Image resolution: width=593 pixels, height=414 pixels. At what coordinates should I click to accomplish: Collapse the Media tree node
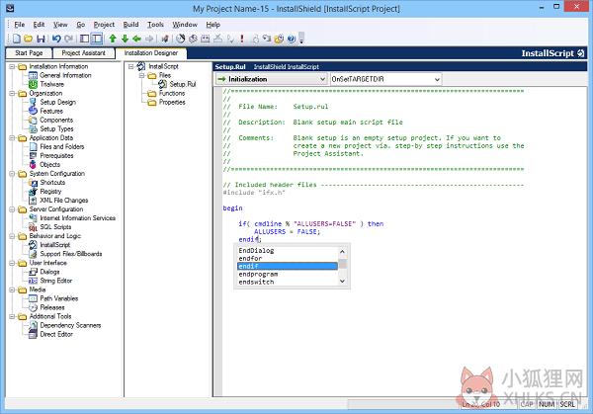click(12, 290)
